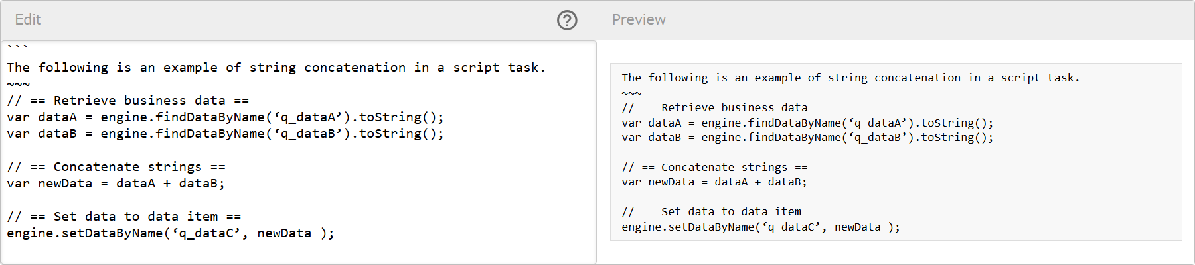Viewport: 1195px width, 265px height.
Task: Click preview text 'The following is an example'
Action: tap(850, 78)
